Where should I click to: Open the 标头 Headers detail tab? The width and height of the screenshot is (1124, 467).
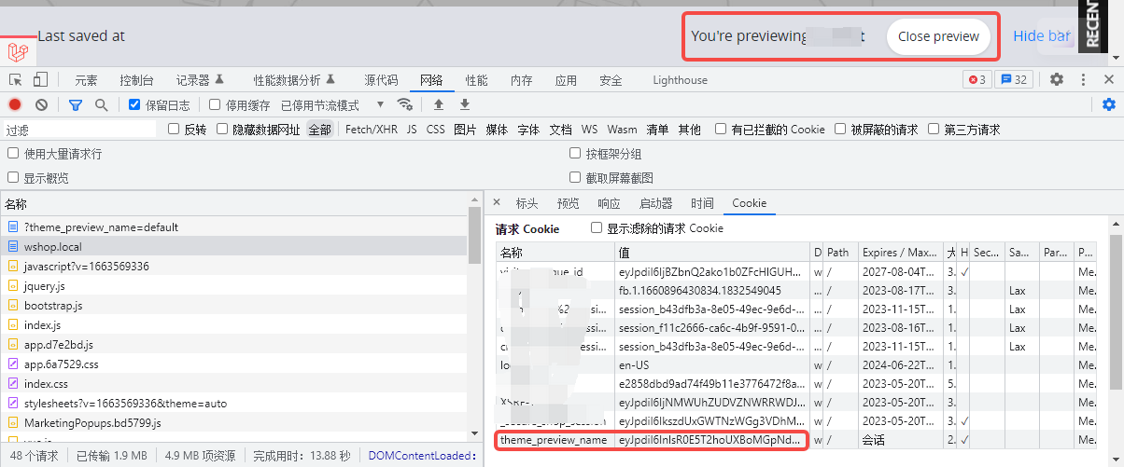pos(527,203)
